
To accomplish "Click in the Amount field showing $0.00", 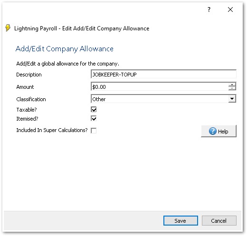I will point(160,86).
